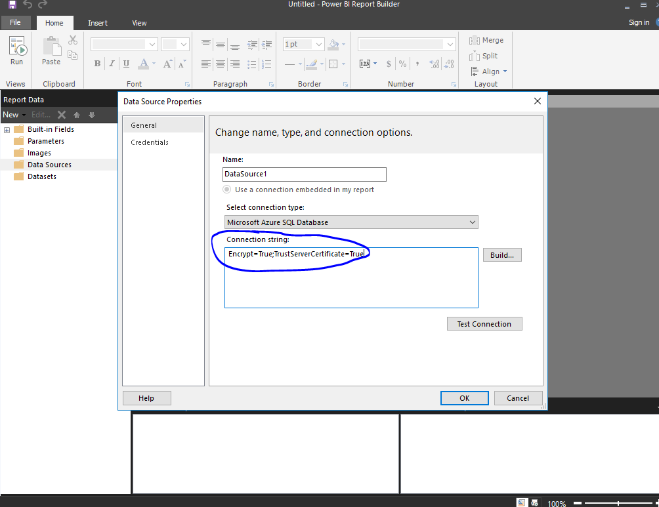Screen dimensions: 659x507
Task: Select the Data Sources folder
Action: (50, 165)
